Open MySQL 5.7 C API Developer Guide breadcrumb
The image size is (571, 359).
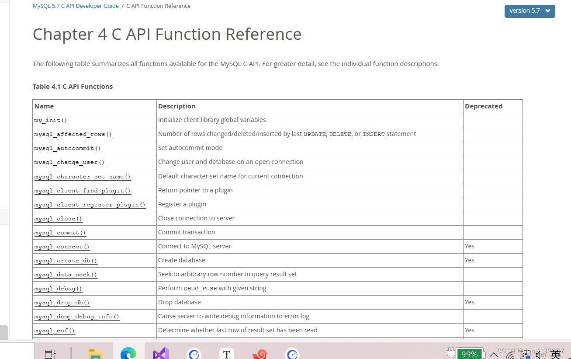[76, 6]
